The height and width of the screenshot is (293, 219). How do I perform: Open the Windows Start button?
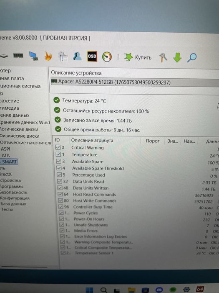point(89,290)
